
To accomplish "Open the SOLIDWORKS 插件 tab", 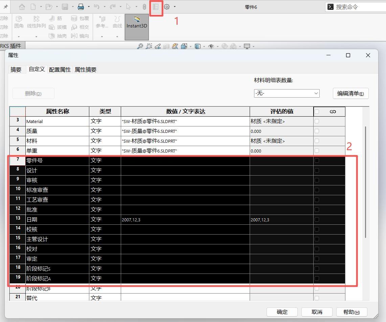I will coord(12,46).
